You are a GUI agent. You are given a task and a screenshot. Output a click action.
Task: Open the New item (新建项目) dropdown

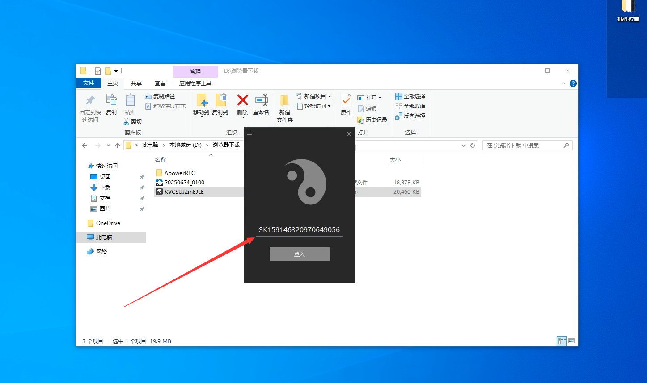point(313,96)
